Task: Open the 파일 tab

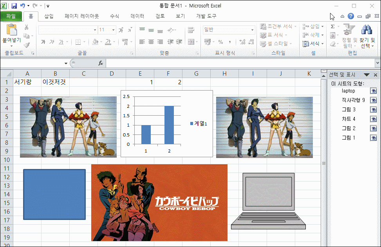Action: point(11,16)
